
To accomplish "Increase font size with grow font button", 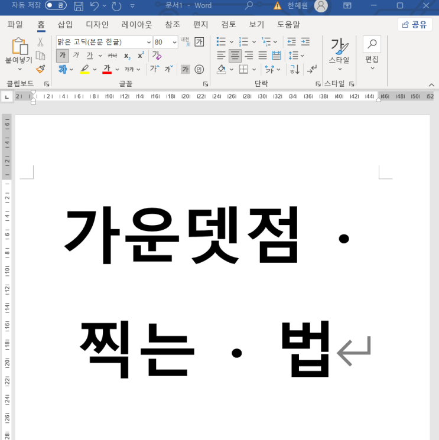I will click(155, 69).
